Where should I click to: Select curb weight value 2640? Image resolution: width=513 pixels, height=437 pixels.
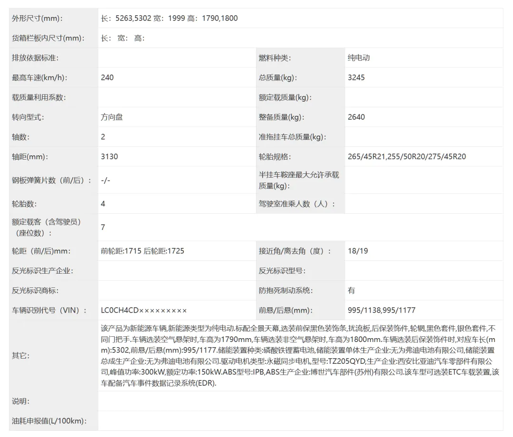pos(356,117)
